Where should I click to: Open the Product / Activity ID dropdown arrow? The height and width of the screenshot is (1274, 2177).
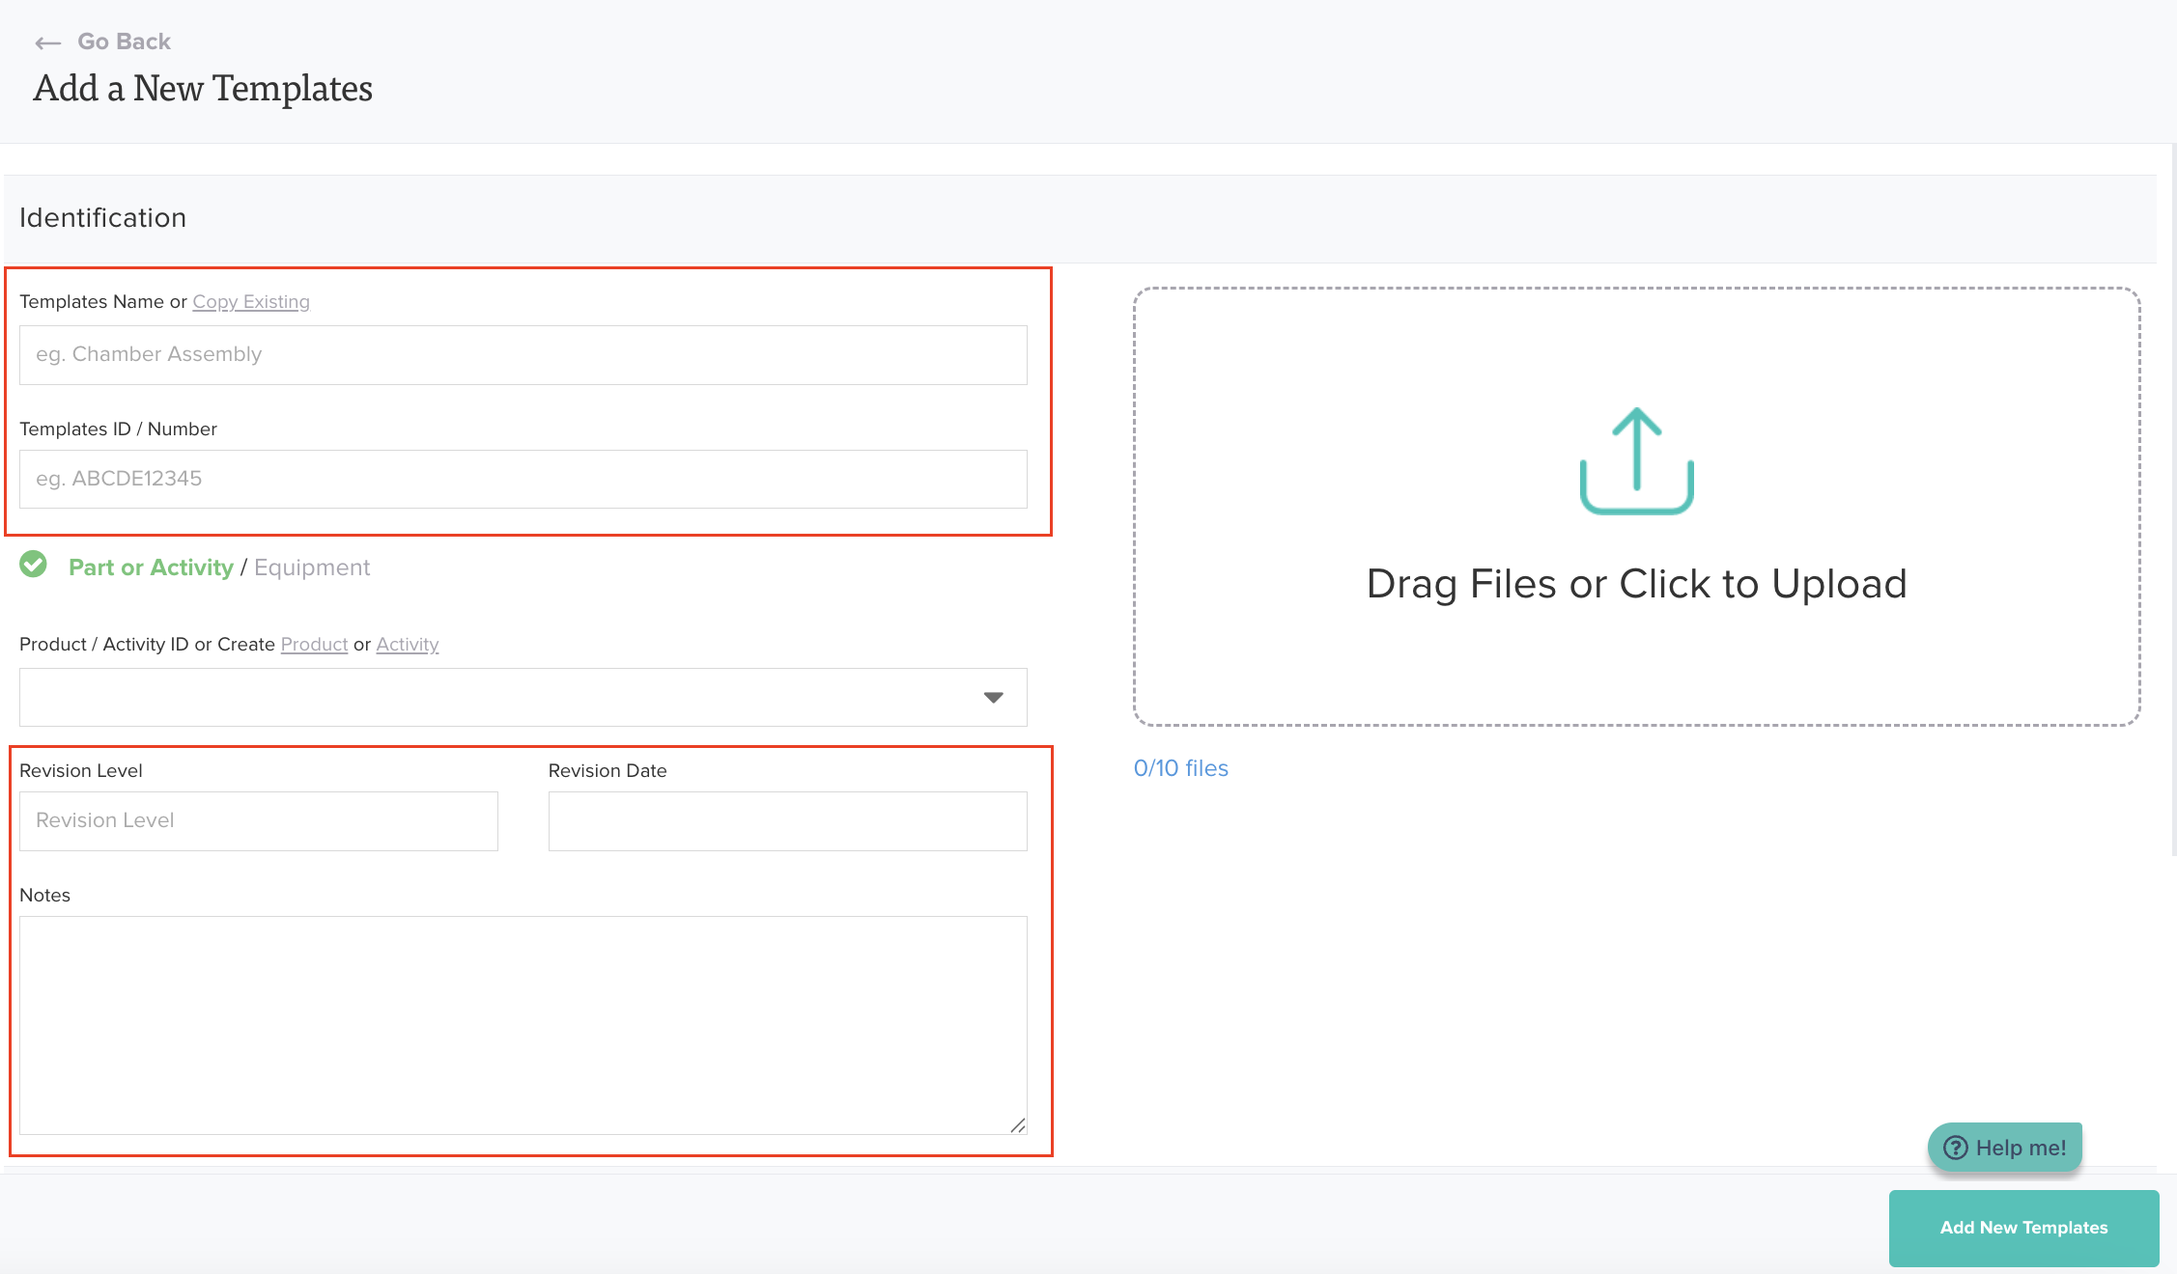993,697
